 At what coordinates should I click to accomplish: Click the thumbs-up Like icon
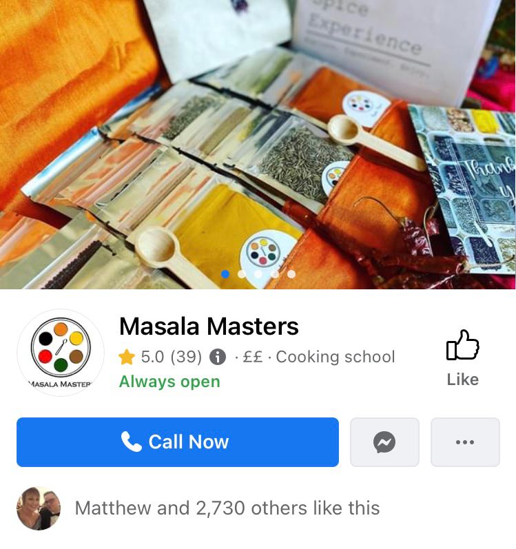pos(462,345)
